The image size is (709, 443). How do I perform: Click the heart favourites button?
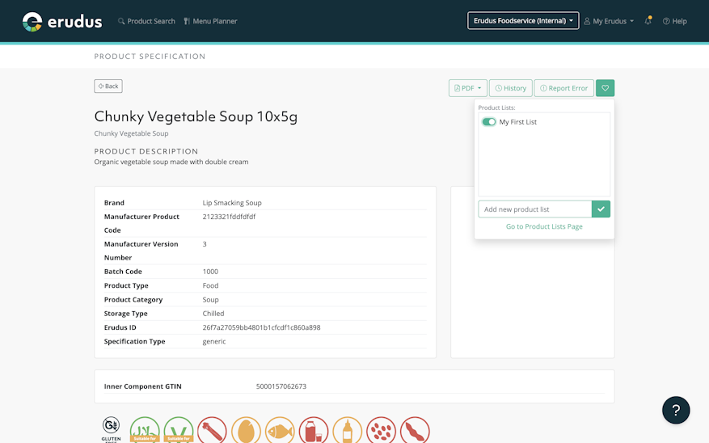(605, 88)
